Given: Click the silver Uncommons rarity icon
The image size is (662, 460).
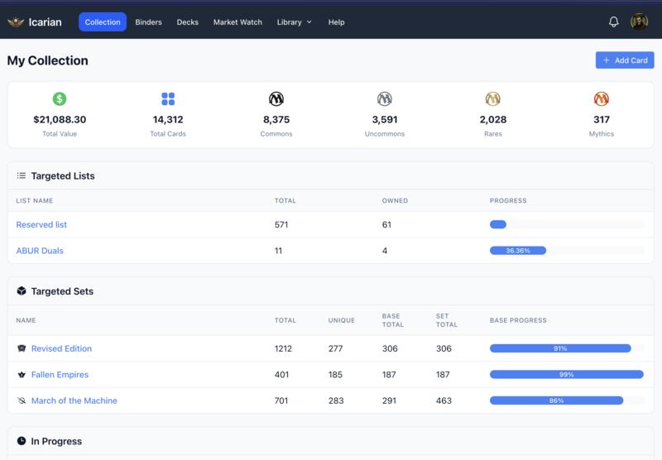Looking at the screenshot, I should click(x=385, y=98).
